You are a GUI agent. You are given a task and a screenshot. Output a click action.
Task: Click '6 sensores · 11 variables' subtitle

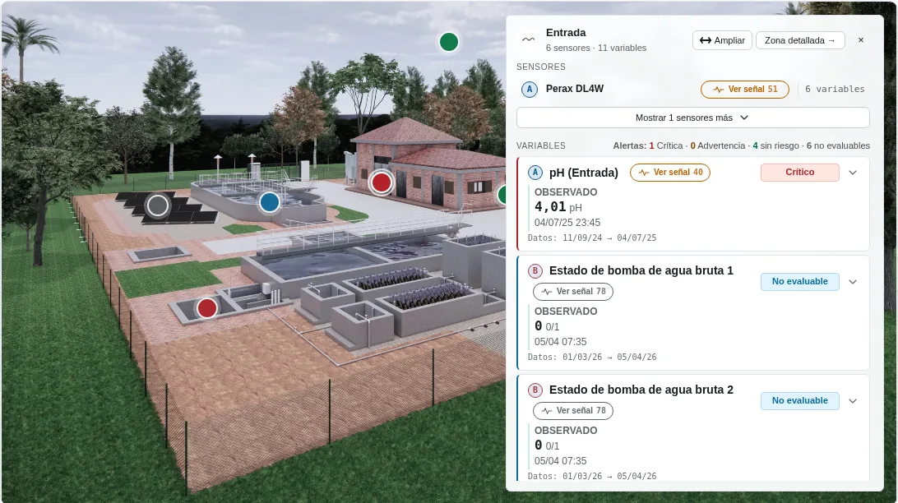click(x=596, y=48)
